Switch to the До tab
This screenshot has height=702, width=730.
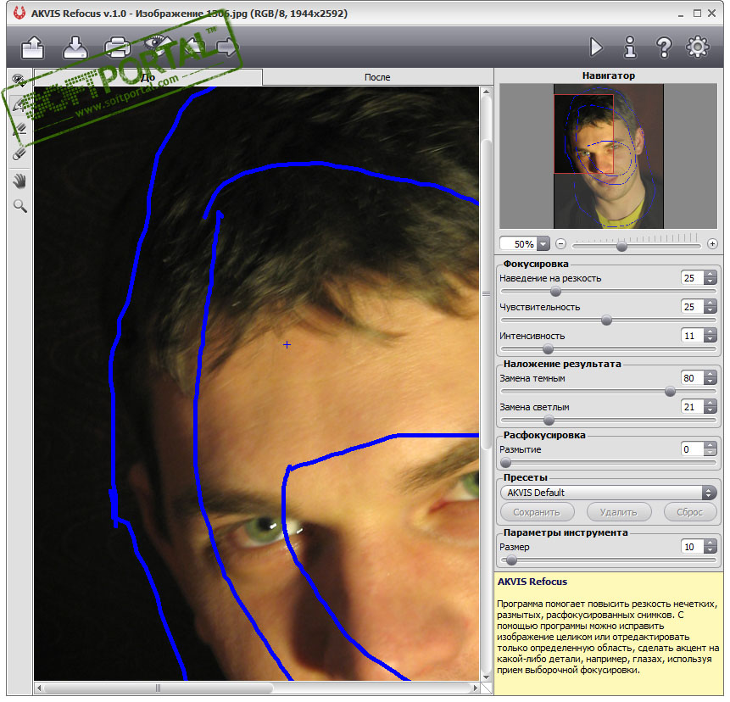(x=148, y=78)
